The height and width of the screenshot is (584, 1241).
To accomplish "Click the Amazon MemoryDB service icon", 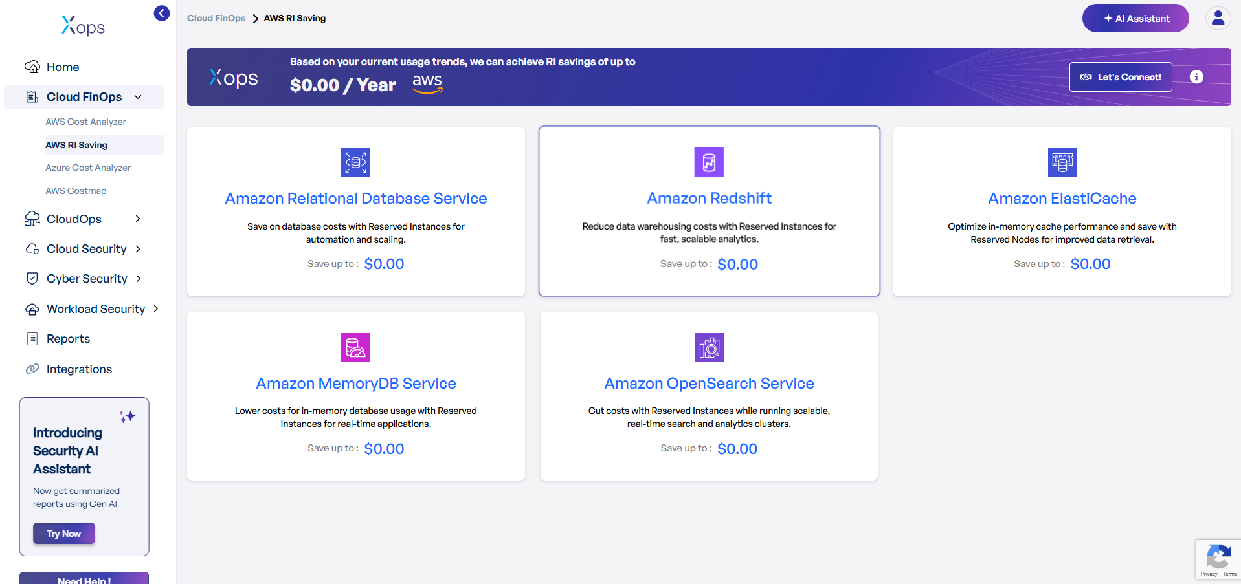I will [355, 347].
